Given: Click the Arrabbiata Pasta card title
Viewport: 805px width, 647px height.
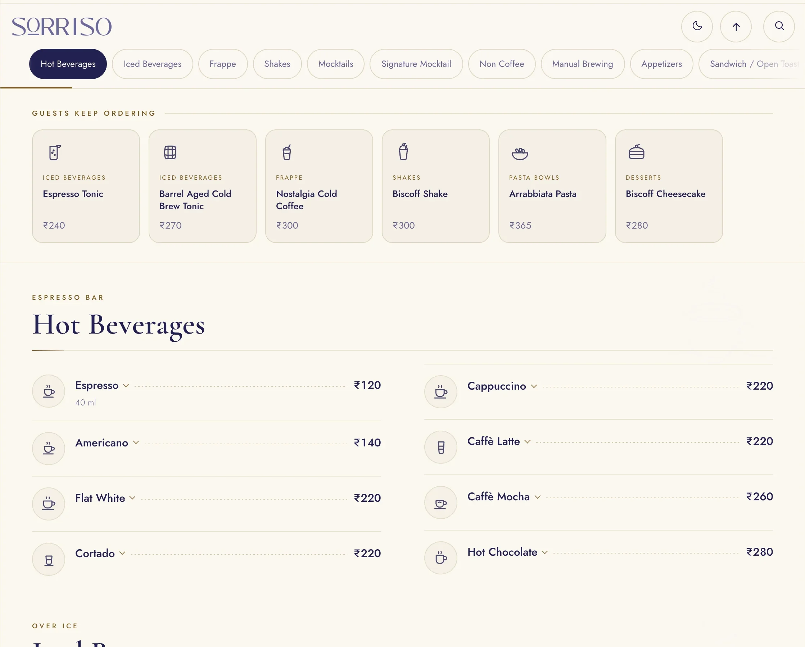Looking at the screenshot, I should pos(543,194).
